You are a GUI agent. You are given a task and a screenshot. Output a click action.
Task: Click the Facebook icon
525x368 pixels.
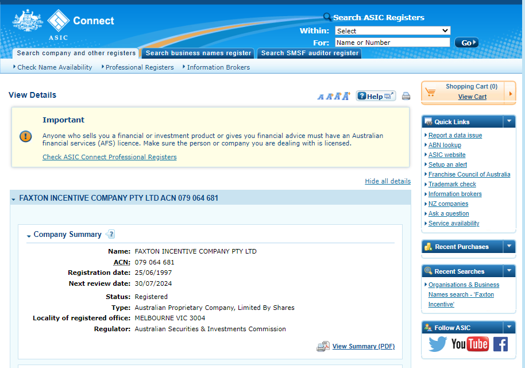point(500,344)
